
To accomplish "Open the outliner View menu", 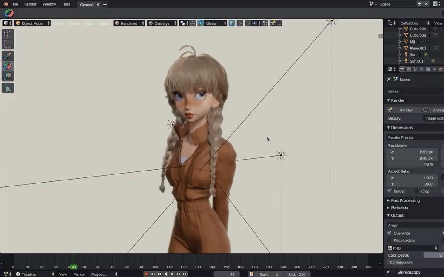I will (438, 23).
